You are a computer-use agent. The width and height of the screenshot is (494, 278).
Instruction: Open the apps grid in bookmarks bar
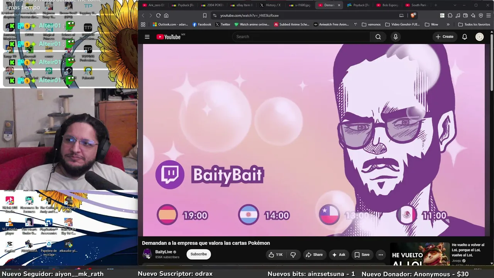143,24
